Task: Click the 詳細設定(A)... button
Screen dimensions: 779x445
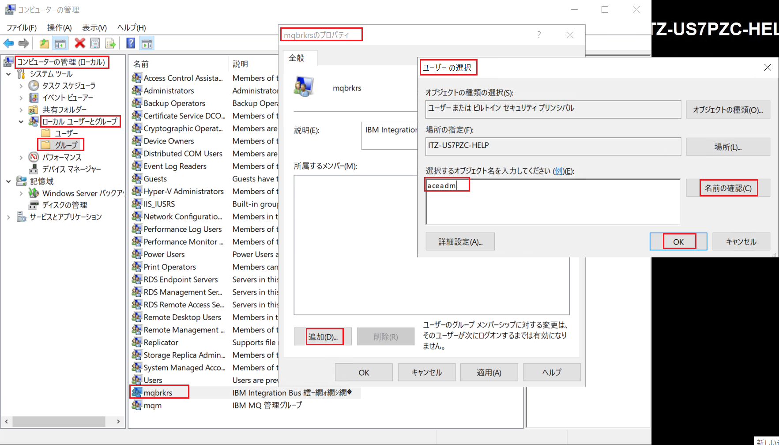Action: click(x=460, y=241)
